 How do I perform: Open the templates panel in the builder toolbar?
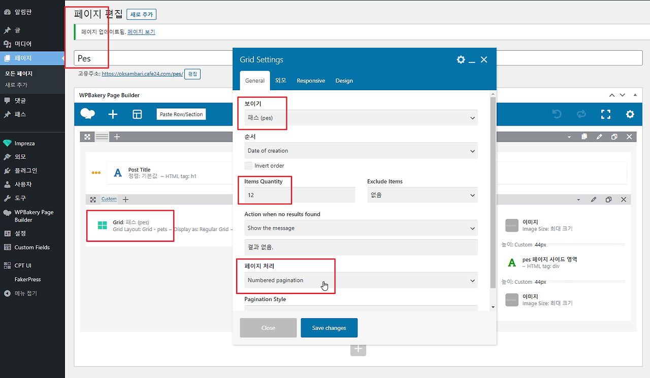click(137, 115)
